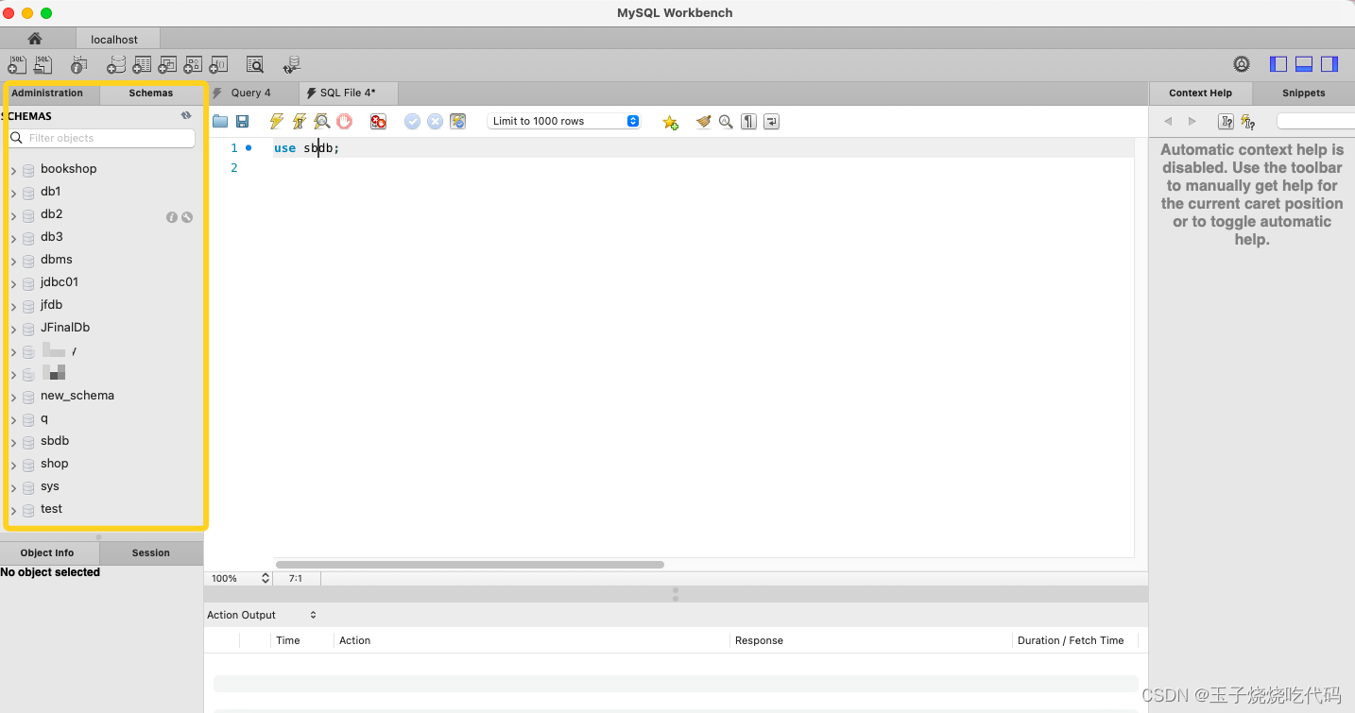Image resolution: width=1355 pixels, height=713 pixels.
Task: Expand the shop schema
Action: [14, 465]
